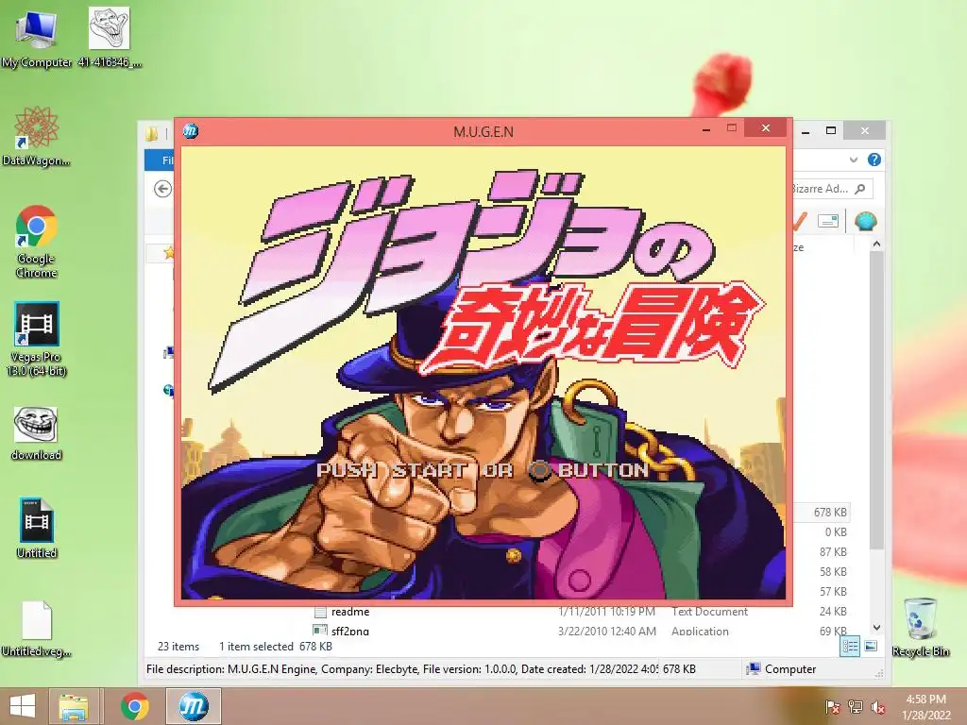The image size is (967, 725).
Task: Click the orange checkmark icon in Explorer ribbon
Action: 800,221
